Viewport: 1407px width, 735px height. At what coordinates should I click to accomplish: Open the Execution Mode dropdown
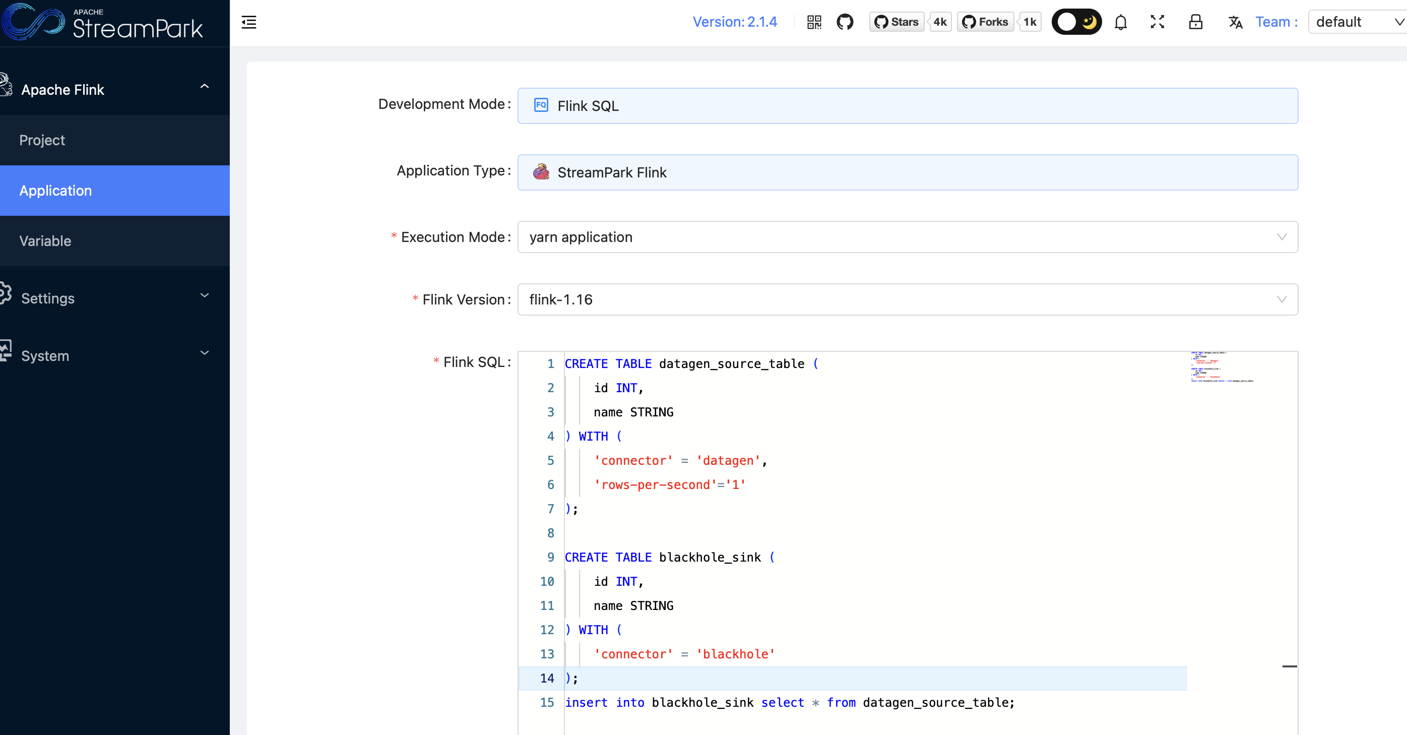(907, 237)
